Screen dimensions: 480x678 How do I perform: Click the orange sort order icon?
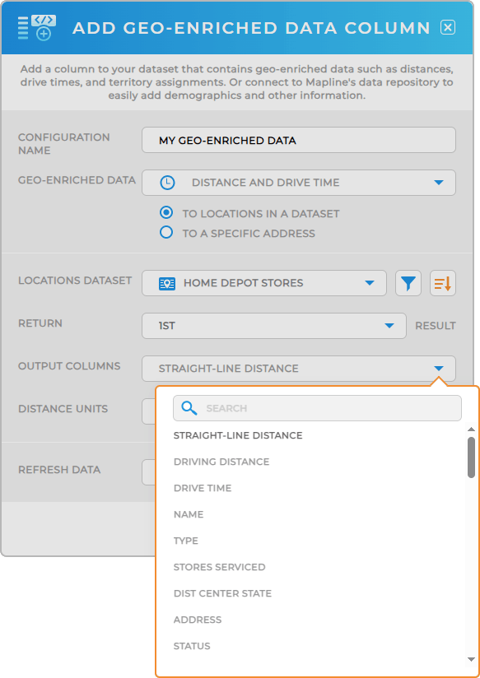[443, 283]
